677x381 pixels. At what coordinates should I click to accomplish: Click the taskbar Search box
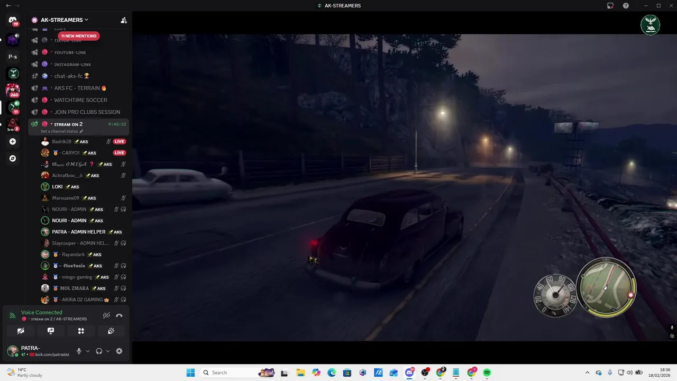coord(236,373)
